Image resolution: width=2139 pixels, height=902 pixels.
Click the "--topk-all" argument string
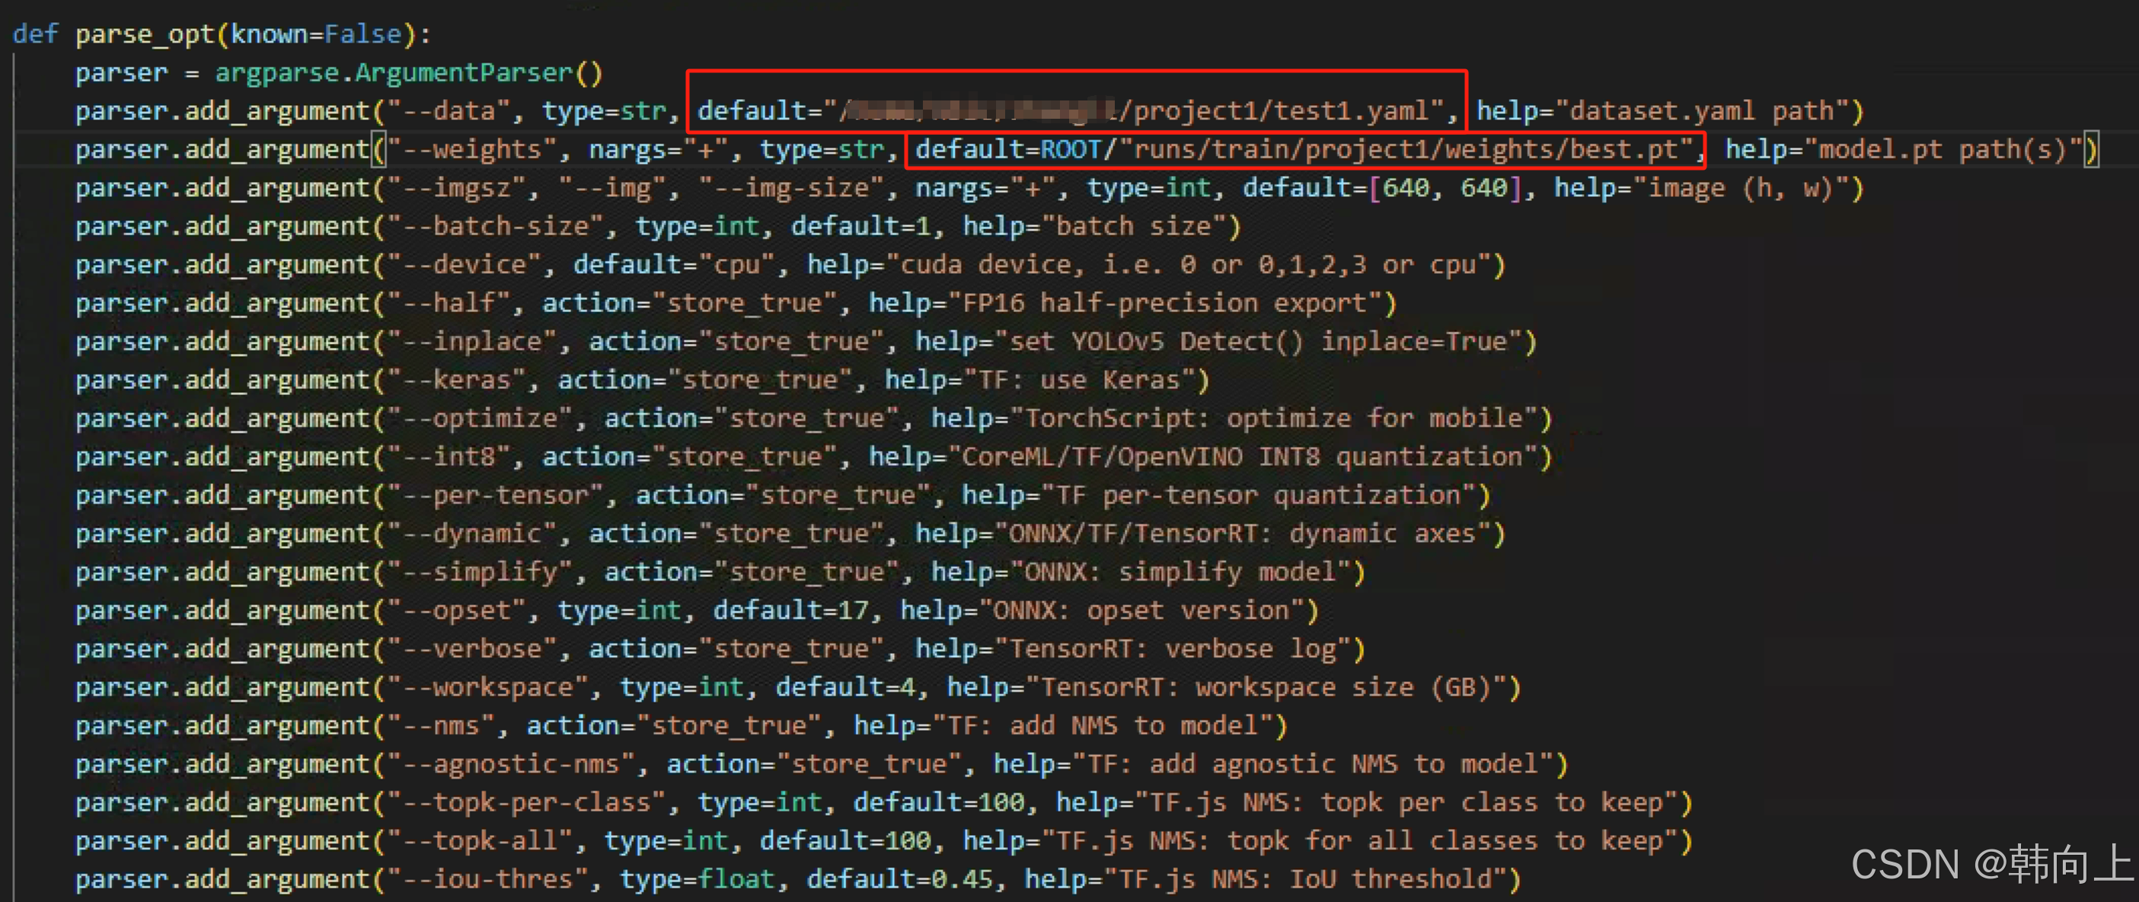click(x=480, y=841)
